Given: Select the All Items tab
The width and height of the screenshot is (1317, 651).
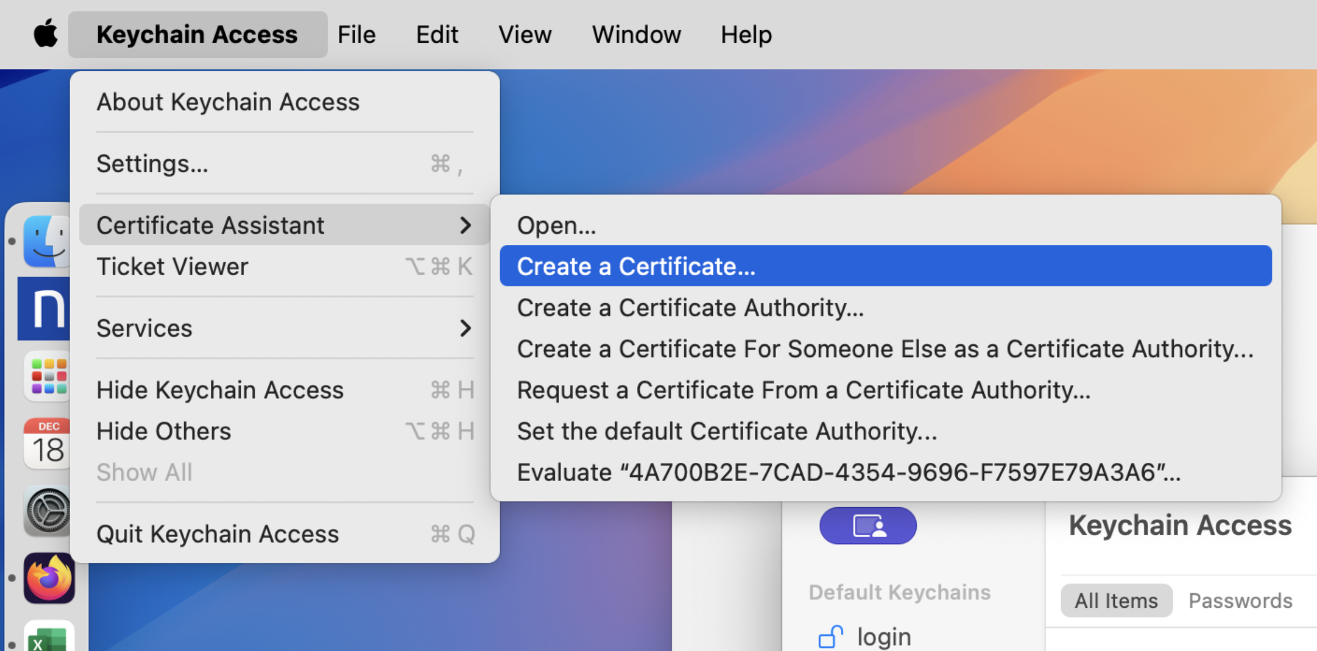Looking at the screenshot, I should [1116, 601].
